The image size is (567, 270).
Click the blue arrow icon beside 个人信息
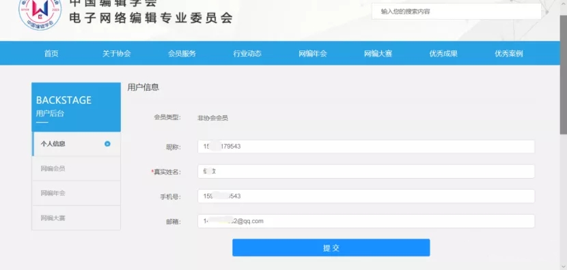pos(107,144)
